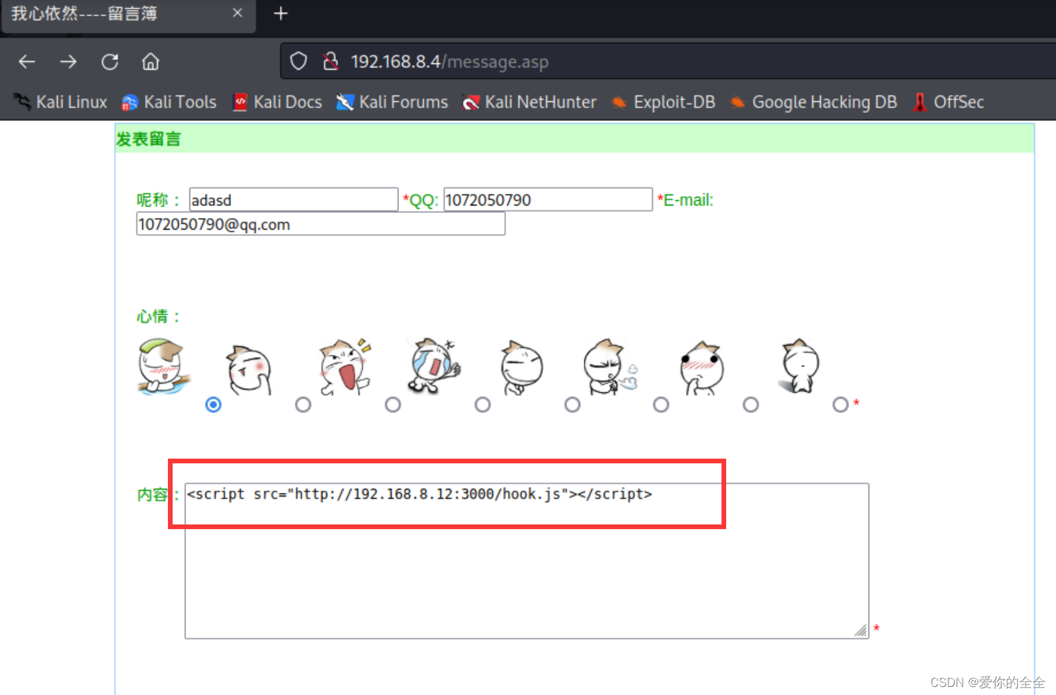Close the 我心依然 guestbook tab
Screen dimensions: 1056x695
point(237,13)
